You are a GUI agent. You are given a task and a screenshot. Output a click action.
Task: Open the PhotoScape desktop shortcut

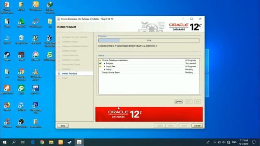(x=35, y=23)
